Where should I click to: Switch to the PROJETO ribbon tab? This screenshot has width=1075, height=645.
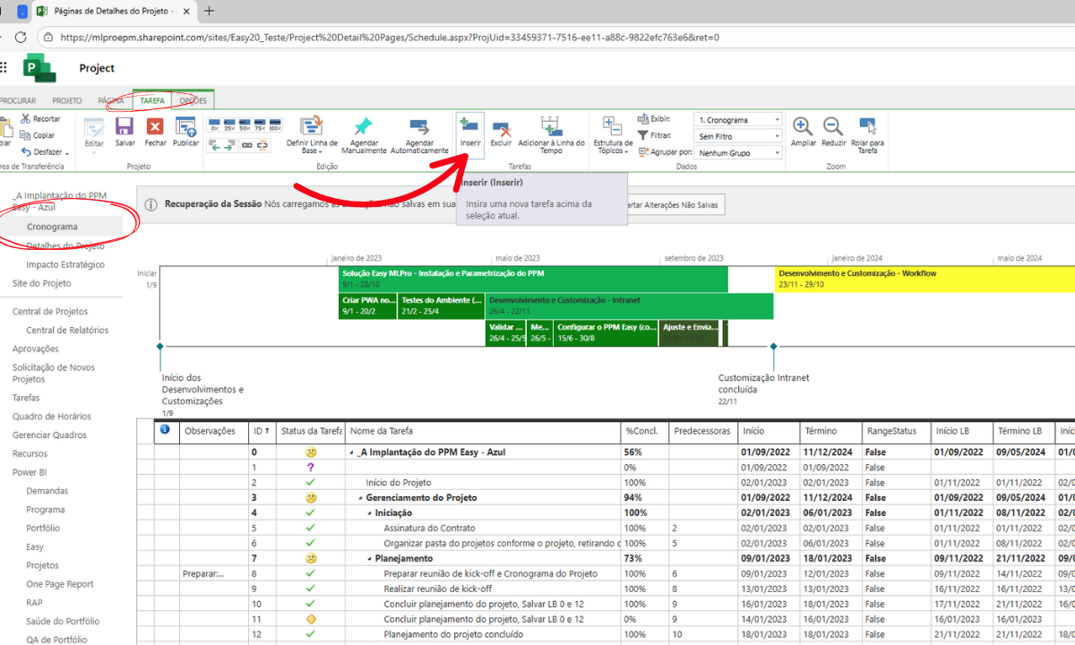(x=67, y=100)
